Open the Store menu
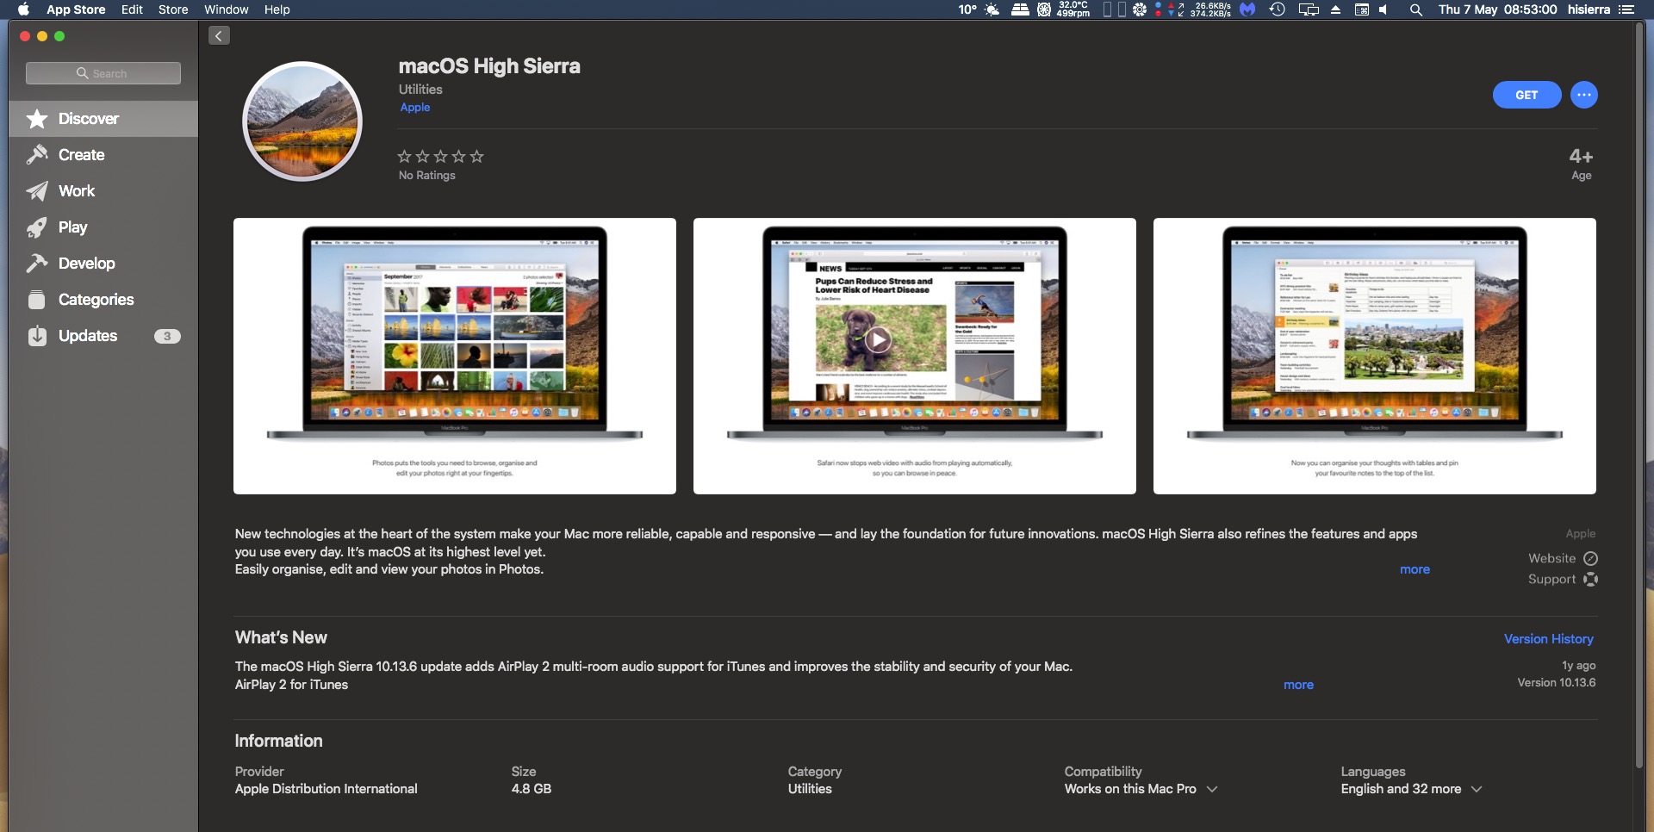 (x=173, y=9)
